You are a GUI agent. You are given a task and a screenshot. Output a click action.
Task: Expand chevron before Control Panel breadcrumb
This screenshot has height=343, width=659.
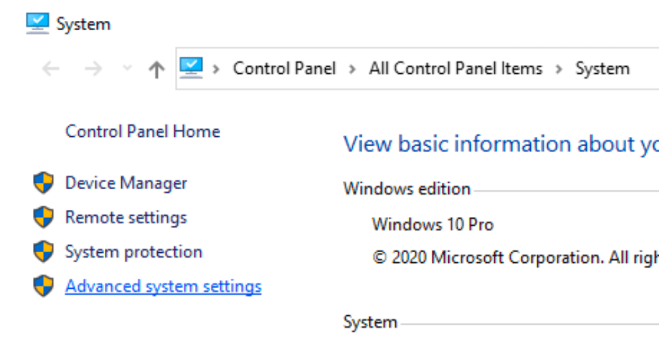click(216, 69)
